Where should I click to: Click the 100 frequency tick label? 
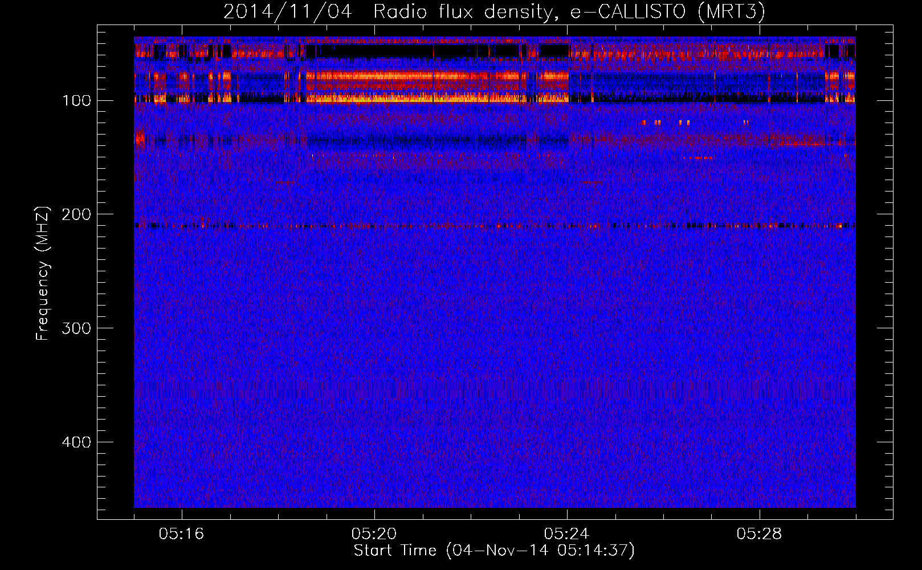coord(76,101)
